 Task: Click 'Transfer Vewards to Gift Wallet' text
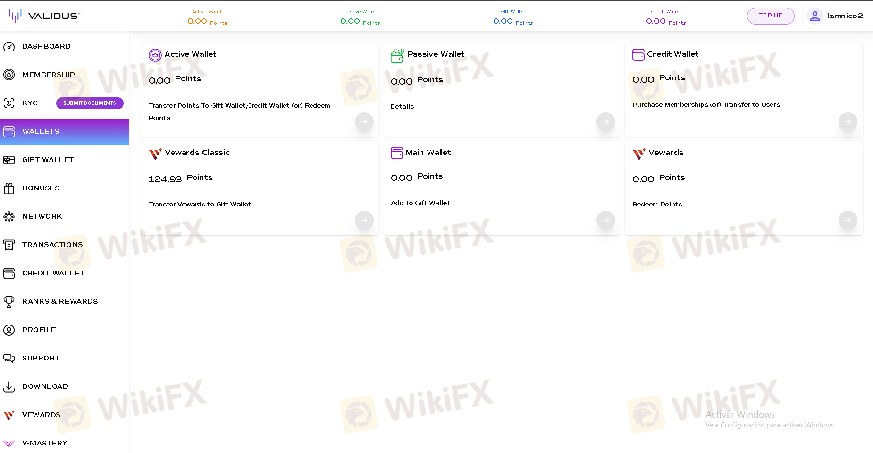click(200, 204)
